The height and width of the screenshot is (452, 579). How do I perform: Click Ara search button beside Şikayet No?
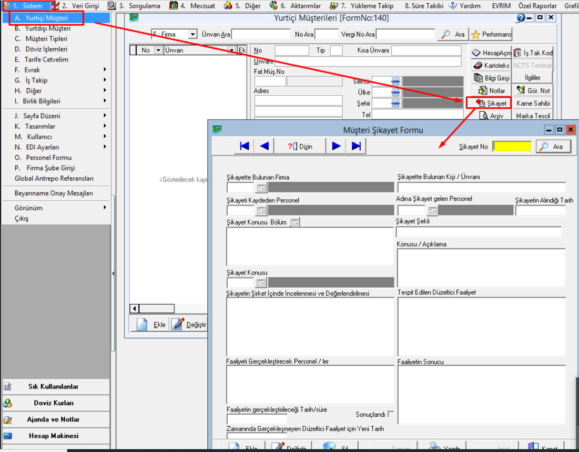(553, 146)
